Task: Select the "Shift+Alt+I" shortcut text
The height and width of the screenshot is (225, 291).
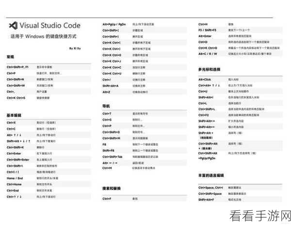Action: (x=206, y=98)
